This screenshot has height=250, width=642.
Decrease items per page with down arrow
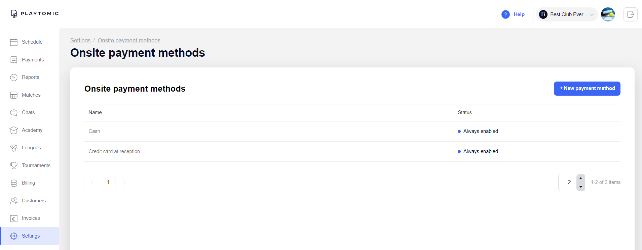pyautogui.click(x=581, y=187)
